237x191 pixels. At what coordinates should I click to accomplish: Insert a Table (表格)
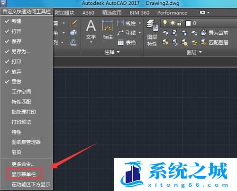(127, 42)
